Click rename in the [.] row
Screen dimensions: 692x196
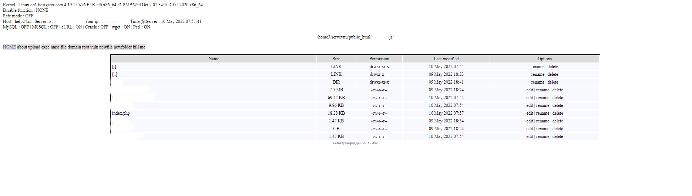pos(538,67)
